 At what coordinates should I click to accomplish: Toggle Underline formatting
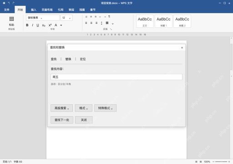tap(38, 25)
